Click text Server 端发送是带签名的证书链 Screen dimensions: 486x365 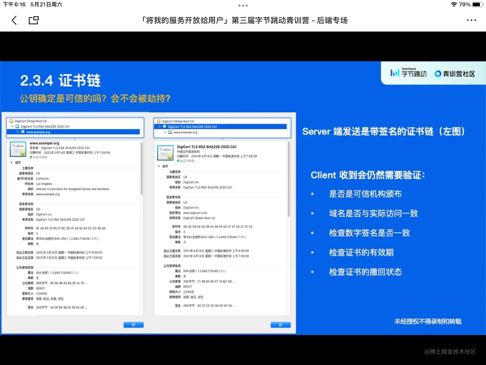383,131
